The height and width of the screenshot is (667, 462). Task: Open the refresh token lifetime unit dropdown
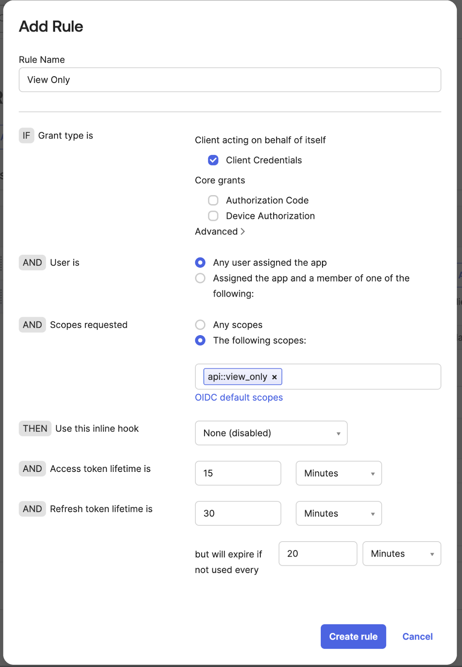[x=338, y=514]
